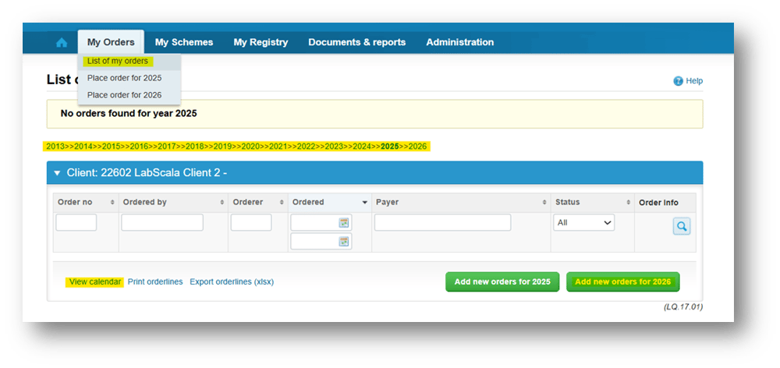This screenshot has height=368, width=780.
Task: Click the Home icon in navigation bar
Action: 62,43
